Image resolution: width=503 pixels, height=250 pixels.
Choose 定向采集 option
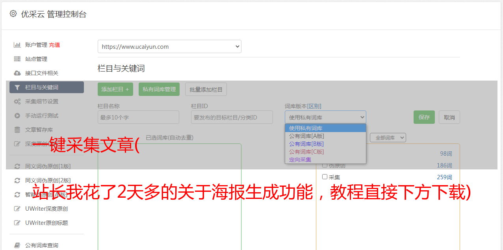[325, 160]
